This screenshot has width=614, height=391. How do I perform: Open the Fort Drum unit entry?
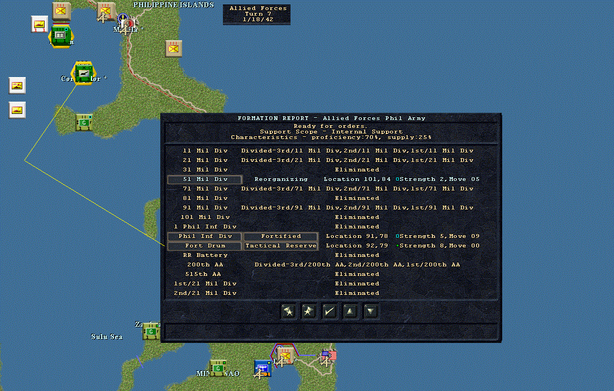tap(205, 246)
